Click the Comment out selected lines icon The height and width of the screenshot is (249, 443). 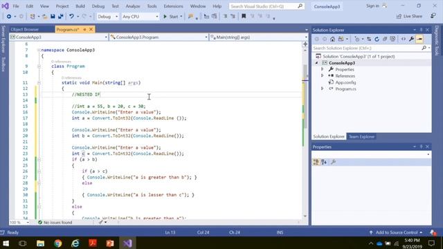coord(225,17)
